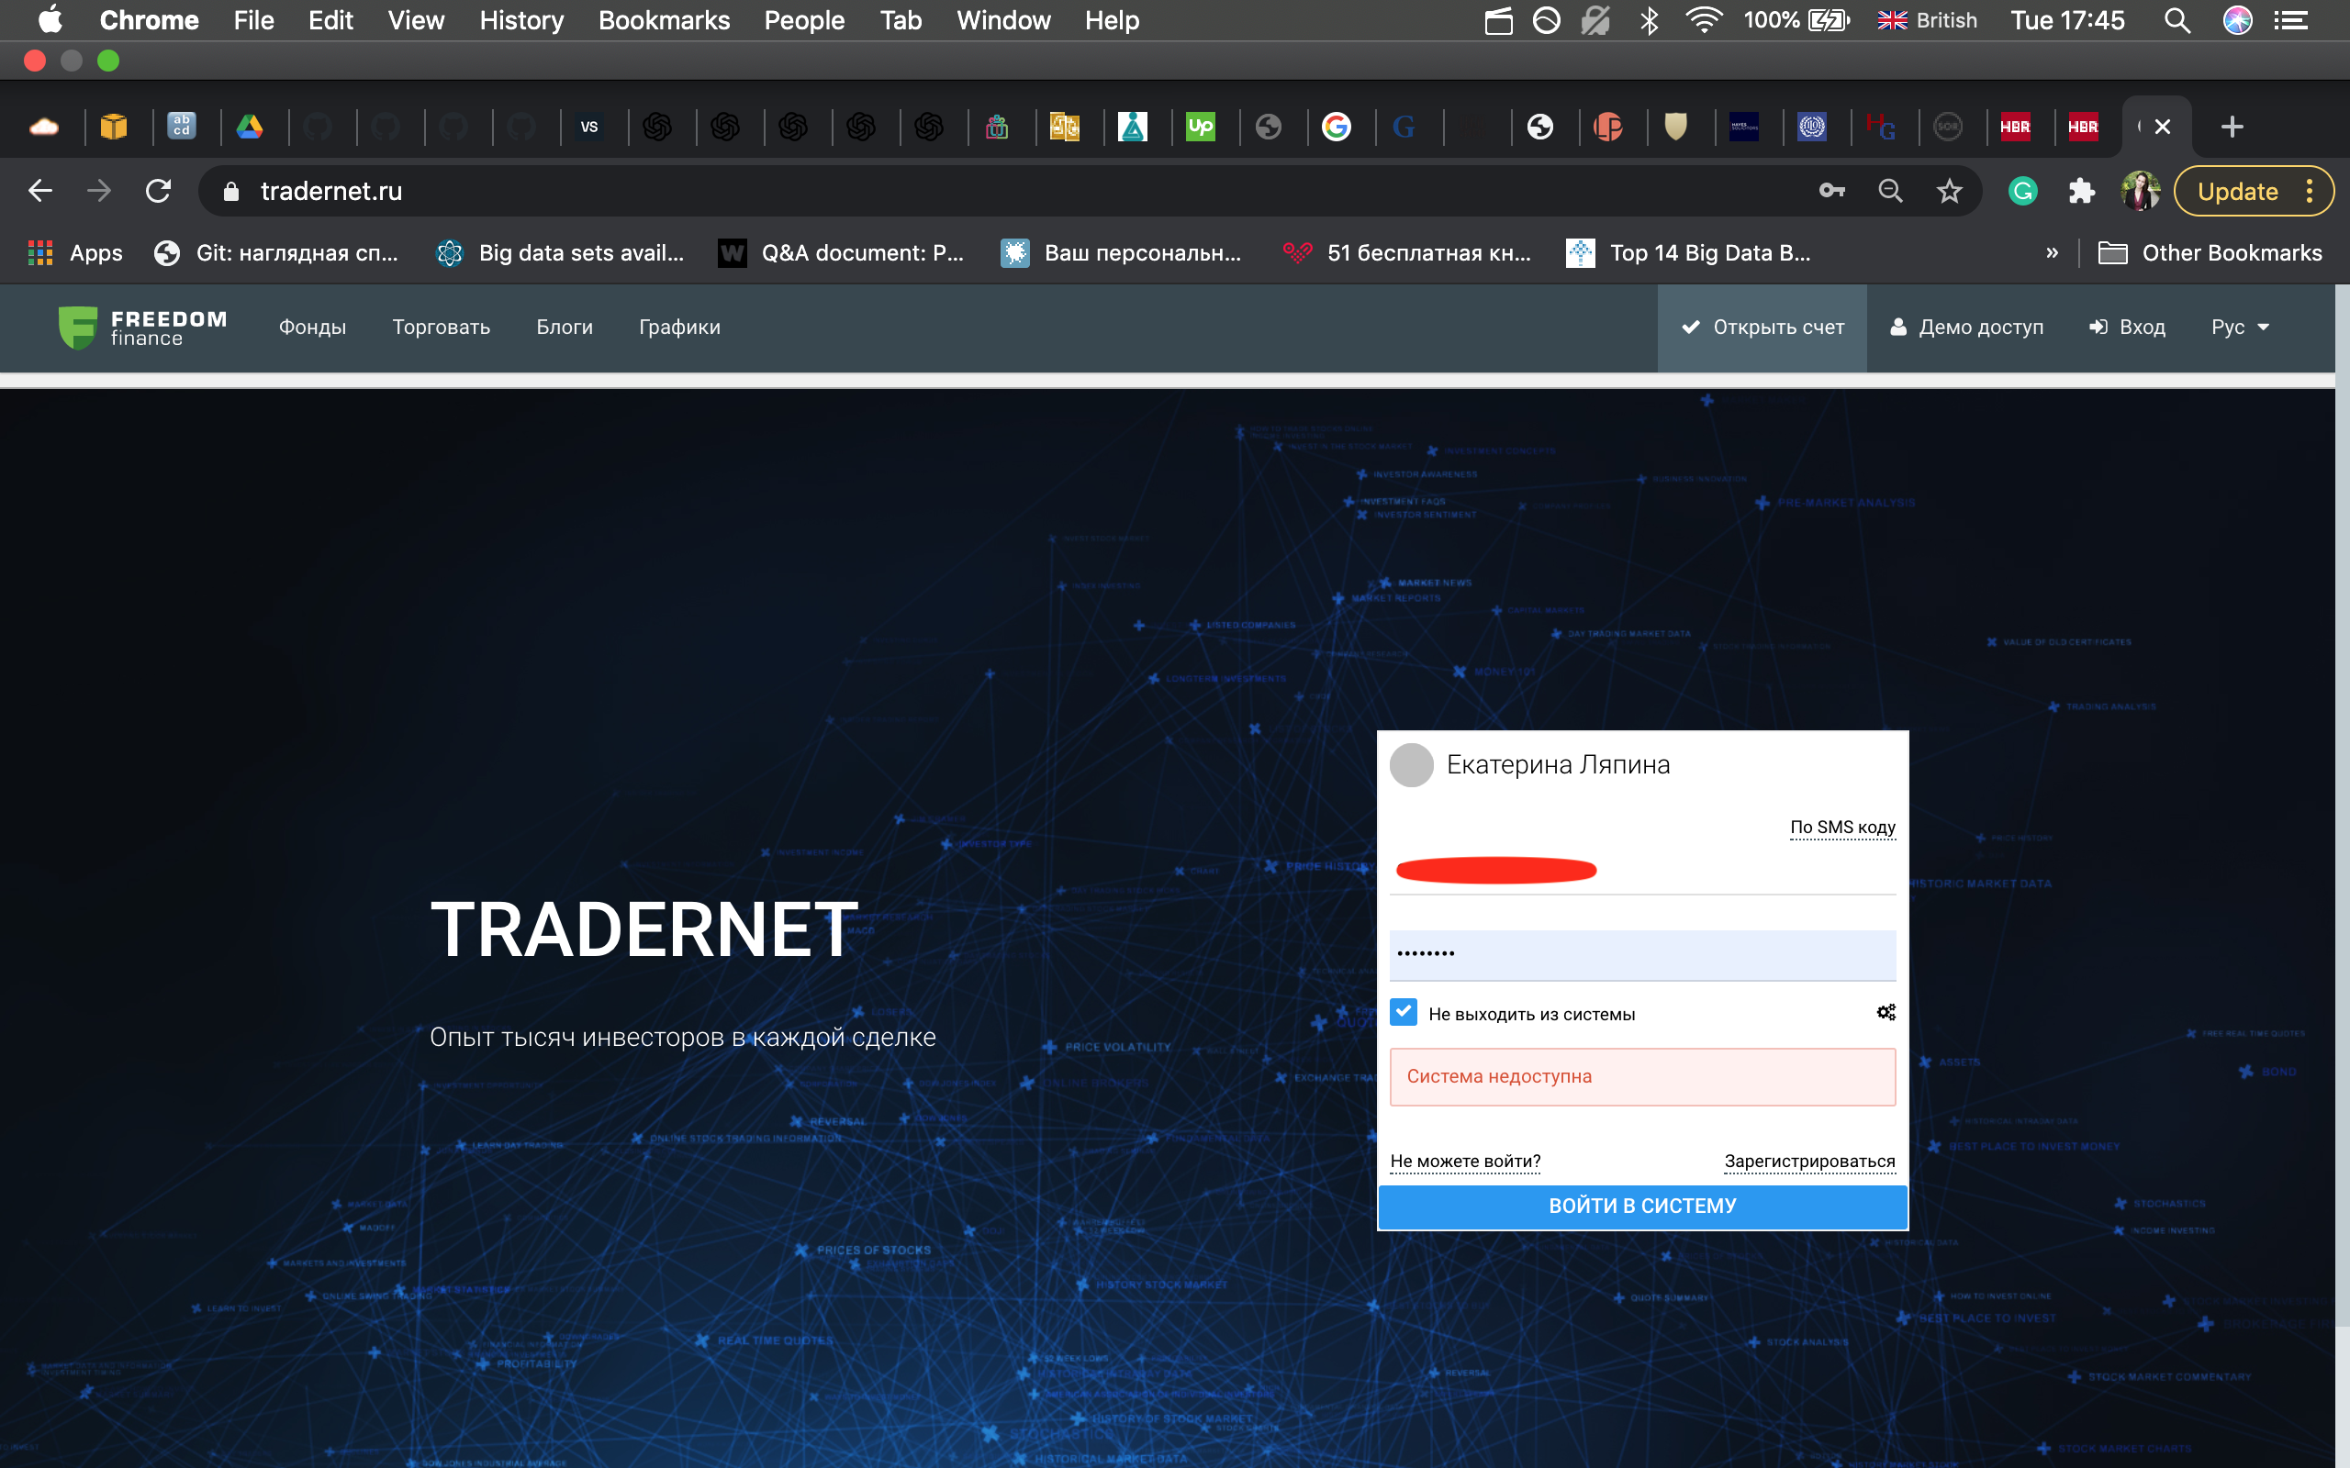Click the Freedom Finance logo

coord(143,328)
